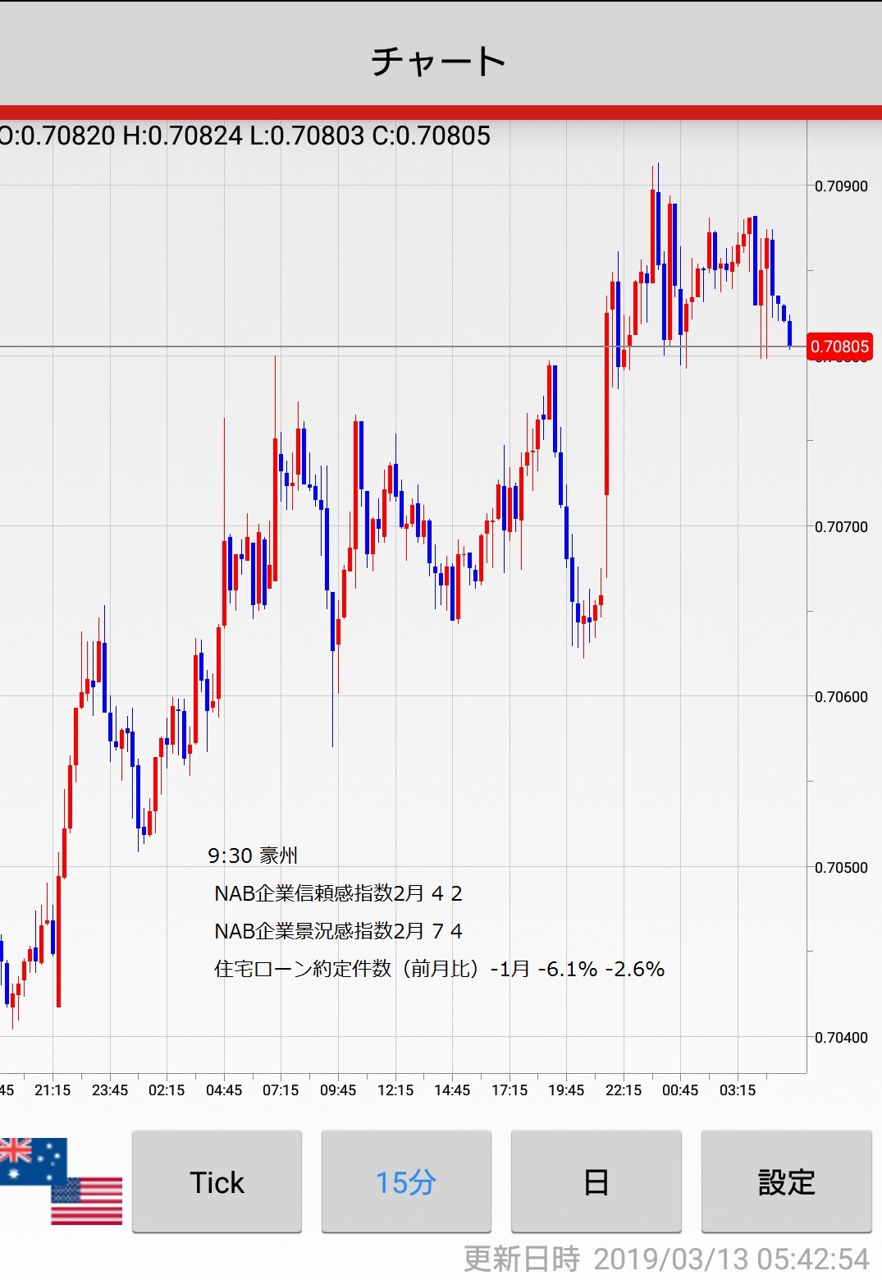Click the red 0.70805 current price label
This screenshot has height=1280, width=882.
(839, 346)
